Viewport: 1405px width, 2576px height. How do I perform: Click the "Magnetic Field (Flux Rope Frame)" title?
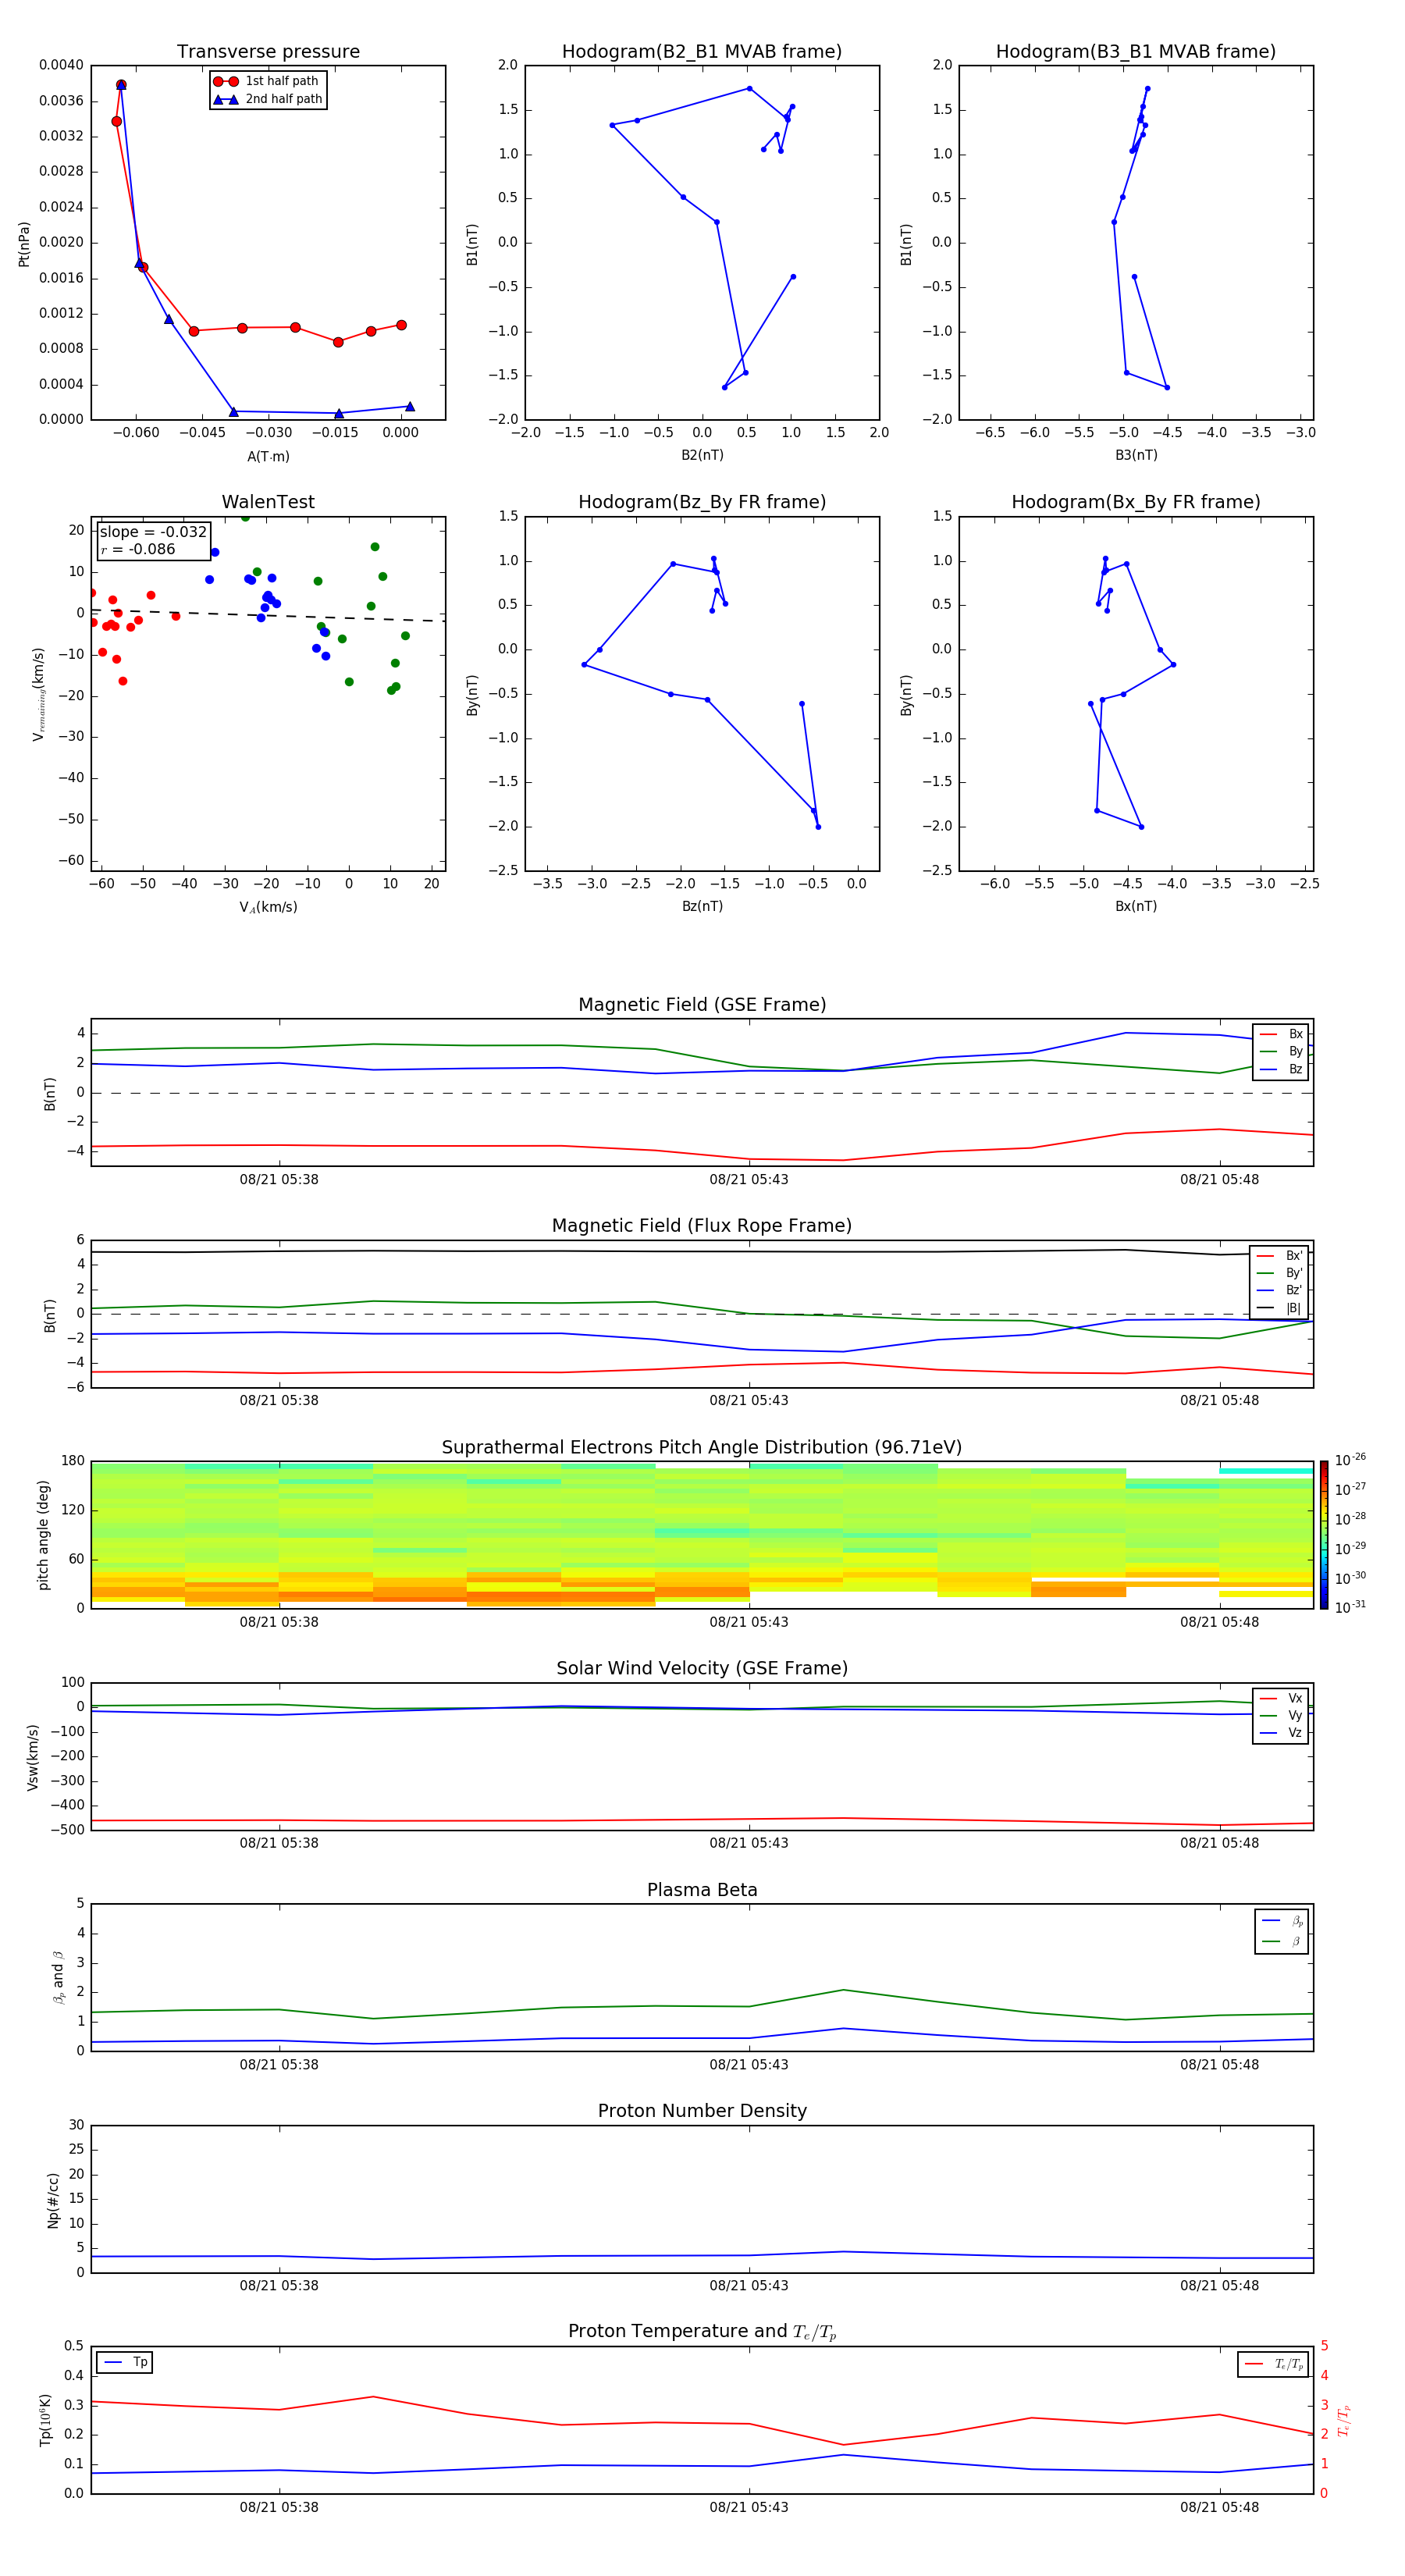point(702,1226)
